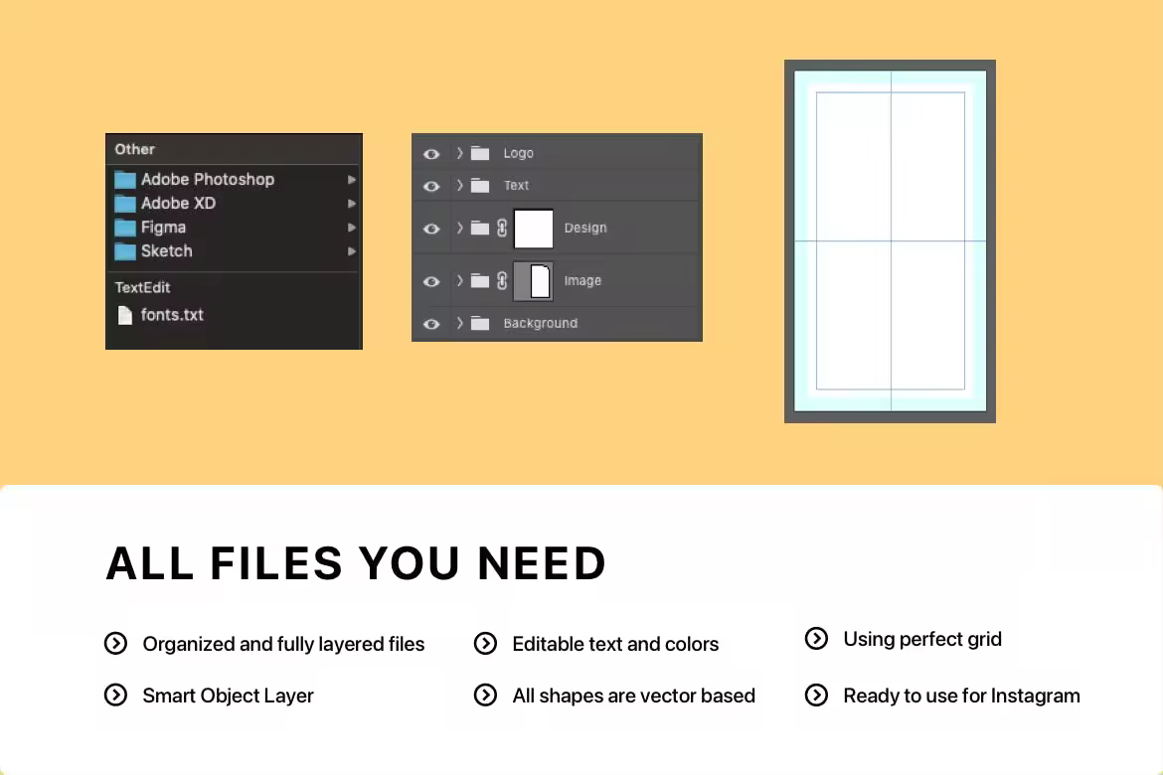The width and height of the screenshot is (1163, 775).
Task: Open the Figma submenu arrow
Action: pos(352,228)
